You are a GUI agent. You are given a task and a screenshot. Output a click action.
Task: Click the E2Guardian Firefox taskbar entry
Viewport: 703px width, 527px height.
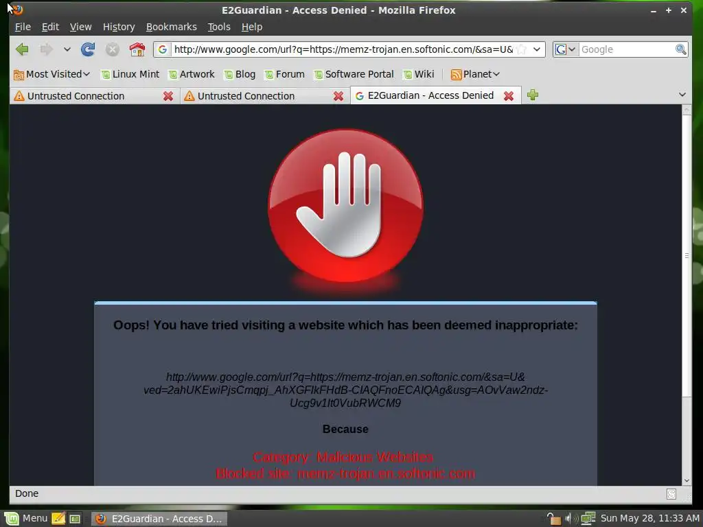[159, 519]
